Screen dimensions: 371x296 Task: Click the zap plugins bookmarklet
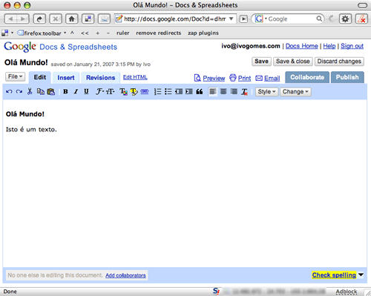pyautogui.click(x=203, y=33)
